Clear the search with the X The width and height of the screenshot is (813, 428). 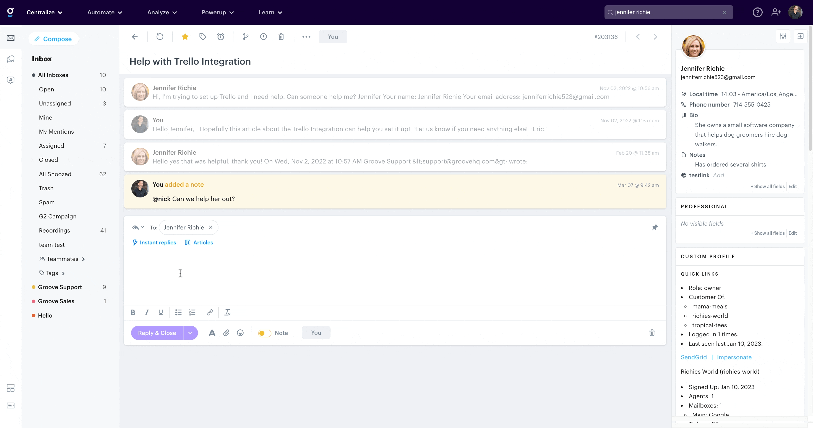point(724,12)
